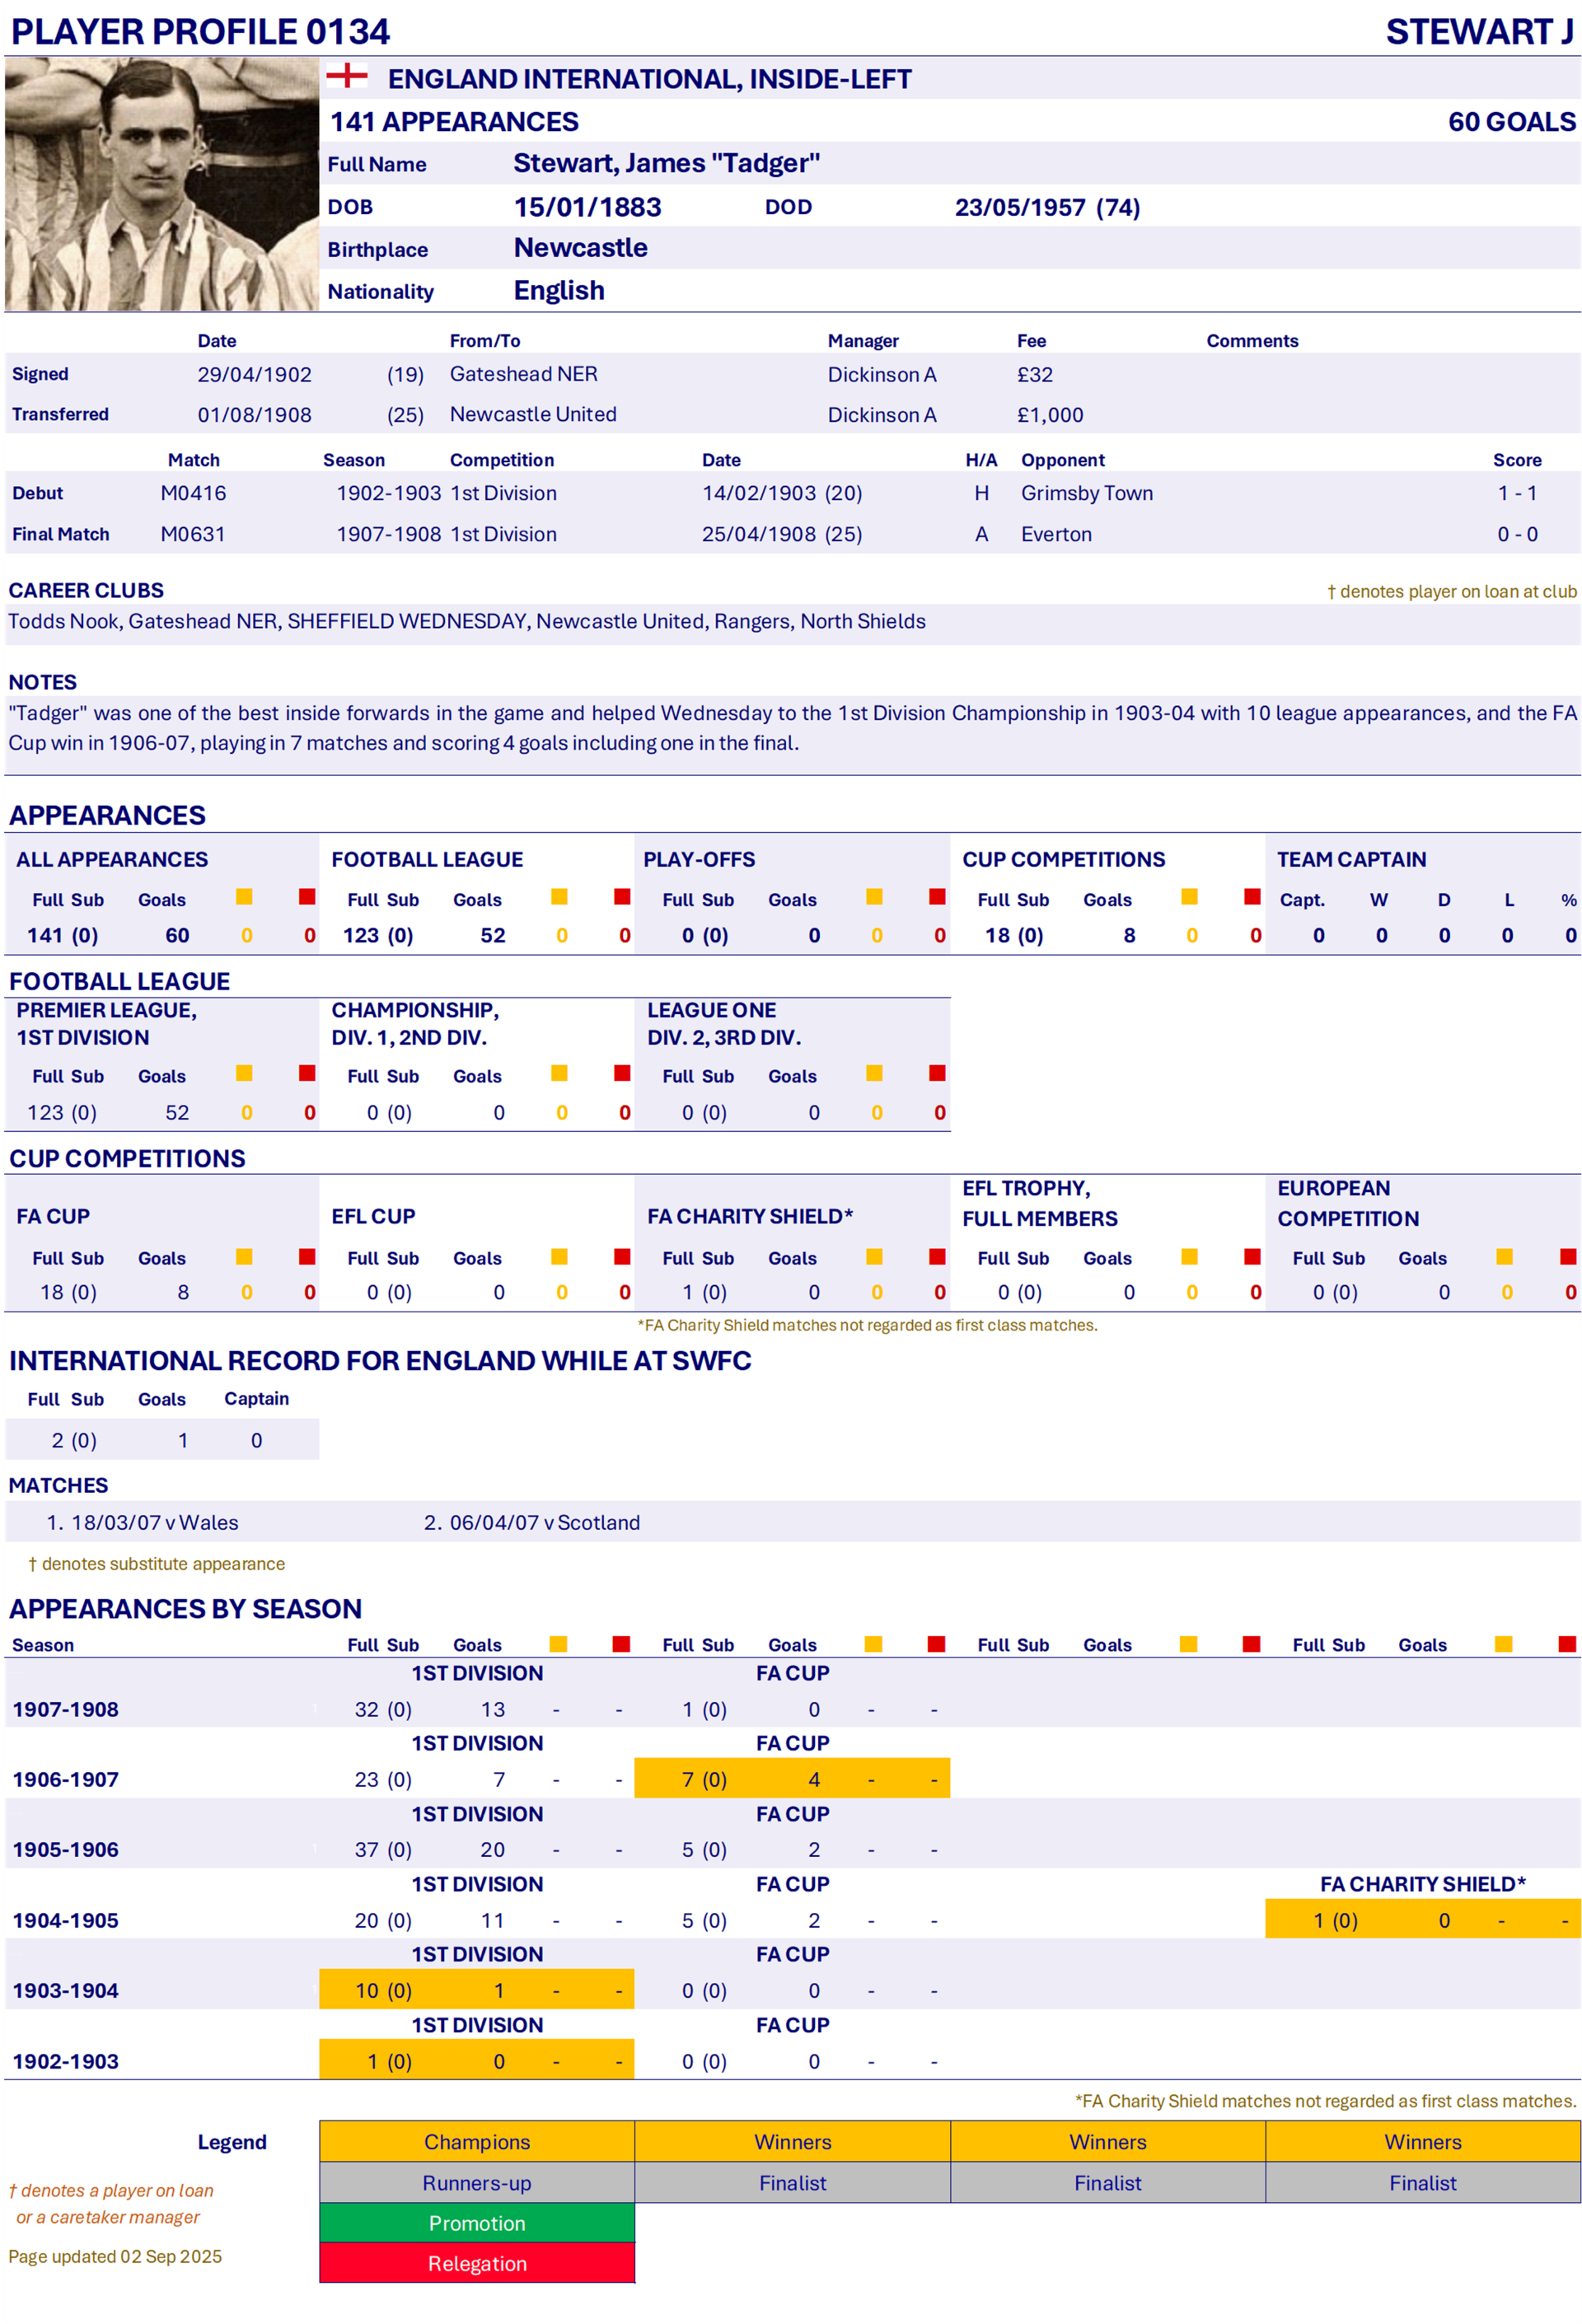The height and width of the screenshot is (2324, 1582).
Task: Click red card icon under All Appearances
Action: point(307,897)
